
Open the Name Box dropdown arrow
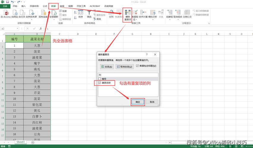tap(18, 29)
